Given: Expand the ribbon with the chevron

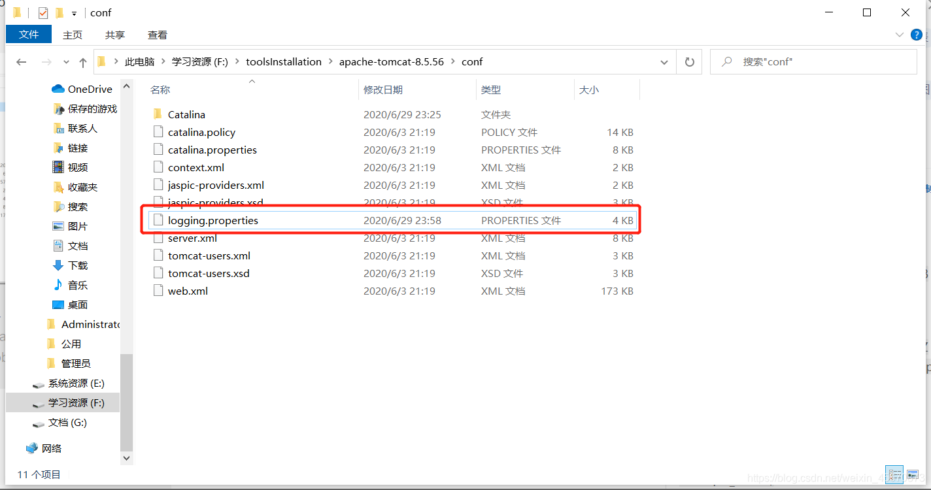Looking at the screenshot, I should point(898,34).
